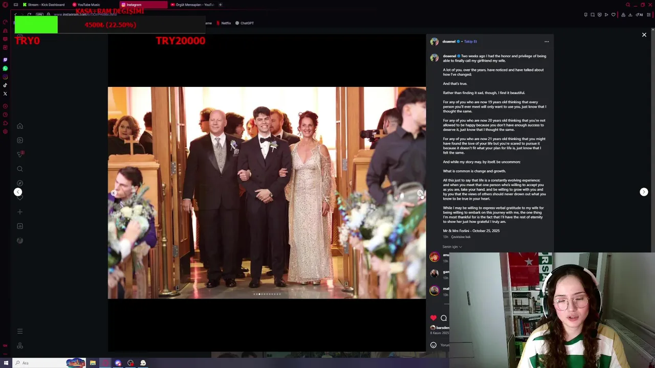The width and height of the screenshot is (655, 368).
Task: Expand the Senin için comments sort dropdown
Action: pos(452,247)
